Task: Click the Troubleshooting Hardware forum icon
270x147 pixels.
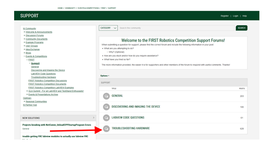Action: click(106, 129)
